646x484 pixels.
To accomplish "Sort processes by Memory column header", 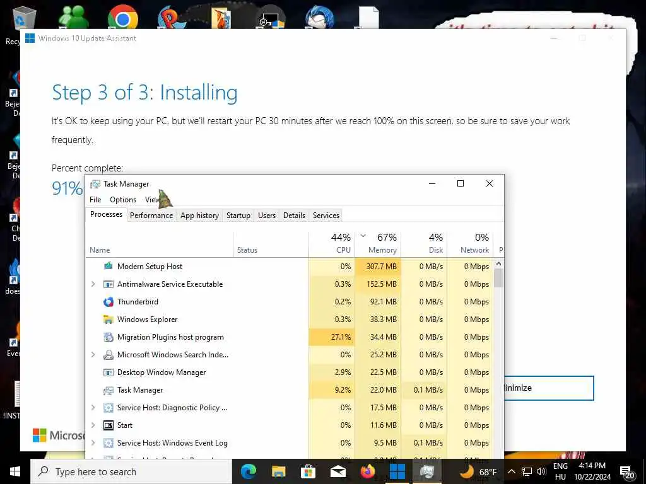I will 378,245.
